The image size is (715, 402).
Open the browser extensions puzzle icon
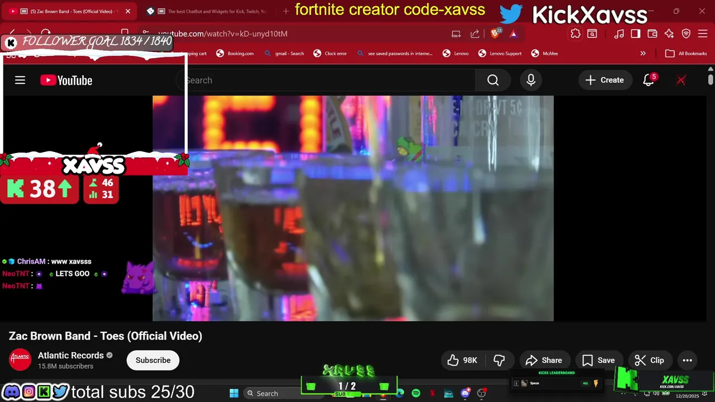(x=575, y=33)
